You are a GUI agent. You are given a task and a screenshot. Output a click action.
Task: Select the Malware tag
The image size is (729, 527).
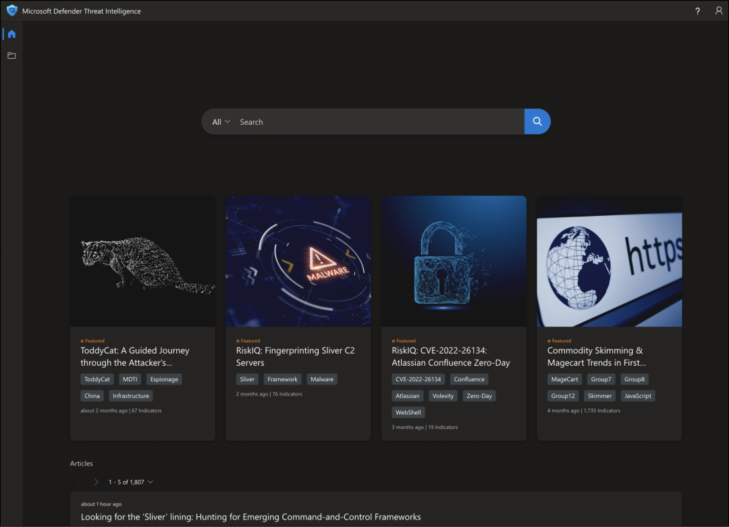point(322,379)
